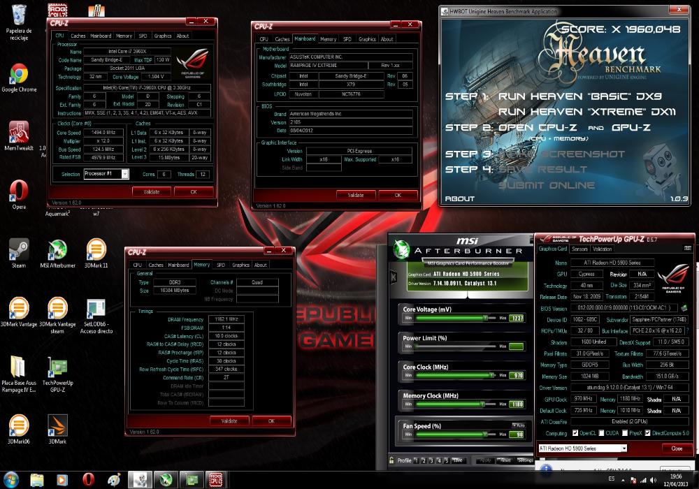The width and height of the screenshot is (699, 489).
Task: Open Windows Media Player from the taskbar
Action: [62, 480]
